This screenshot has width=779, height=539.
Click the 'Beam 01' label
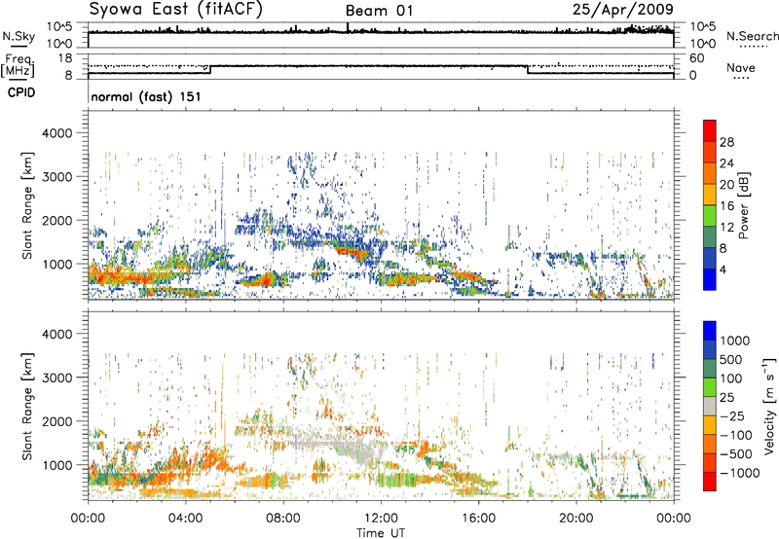point(379,11)
